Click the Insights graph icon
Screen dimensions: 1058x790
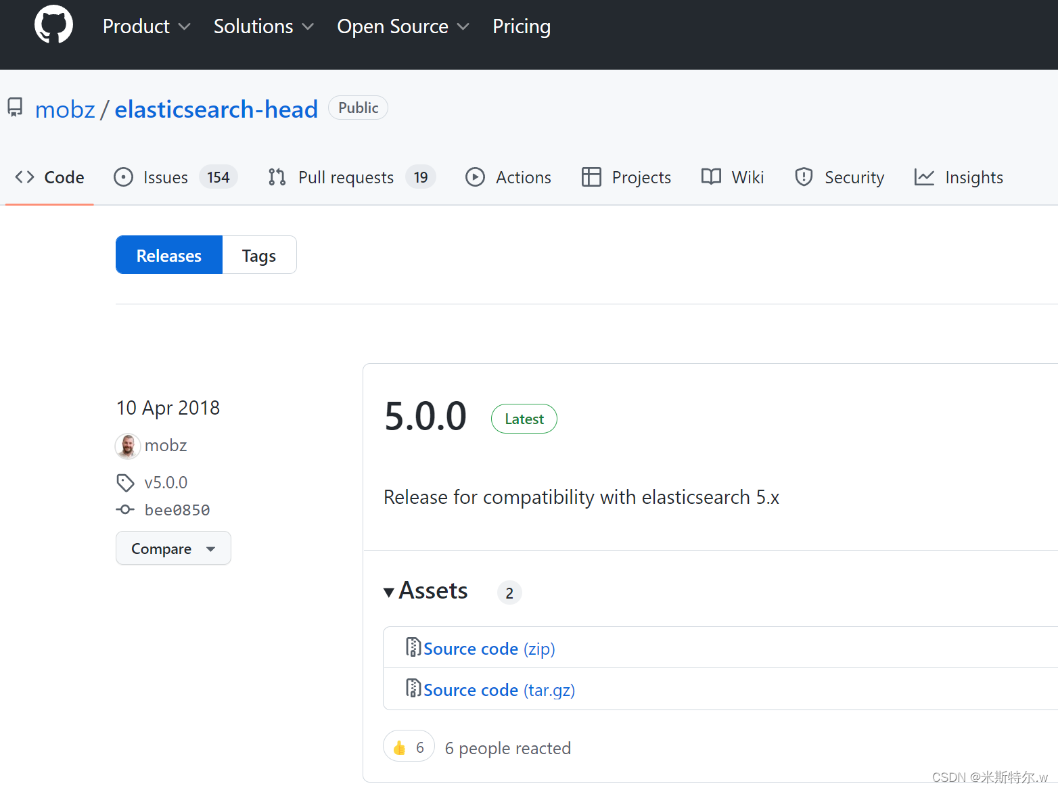coord(924,177)
